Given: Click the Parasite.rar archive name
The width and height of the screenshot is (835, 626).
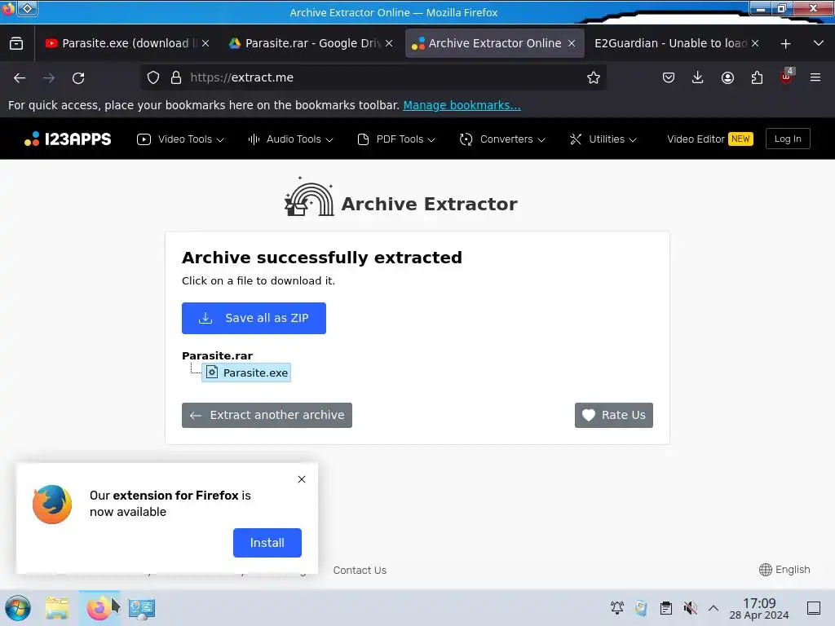Looking at the screenshot, I should (217, 355).
